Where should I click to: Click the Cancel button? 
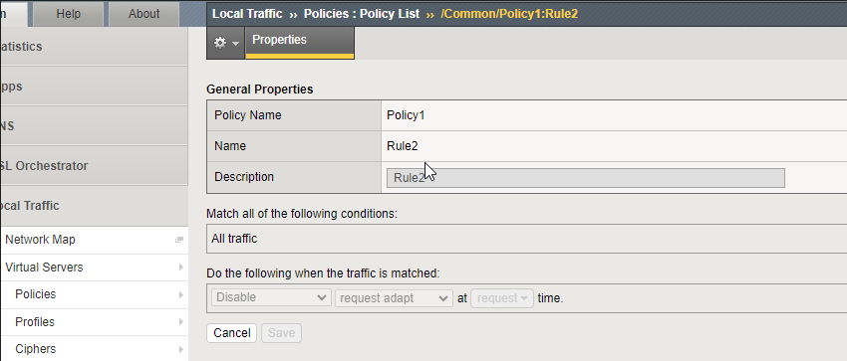click(x=232, y=333)
